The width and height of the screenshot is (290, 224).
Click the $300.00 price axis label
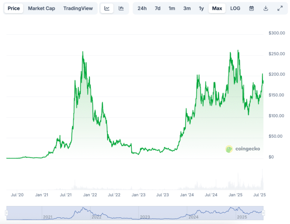(277, 33)
